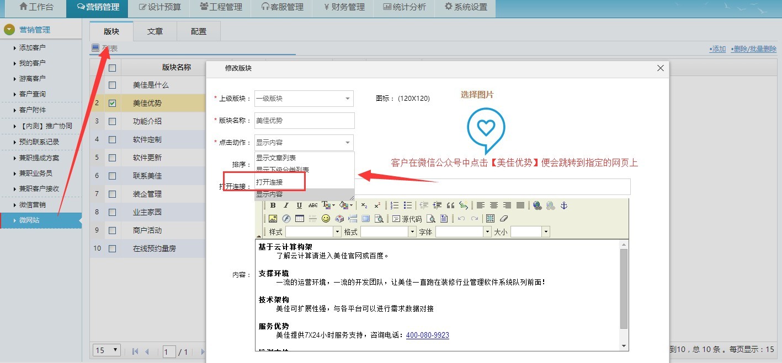Click the anchor insertion icon
Screen dimensions: 782x363
(x=564, y=205)
